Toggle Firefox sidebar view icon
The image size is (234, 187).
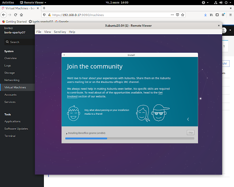(217, 15)
